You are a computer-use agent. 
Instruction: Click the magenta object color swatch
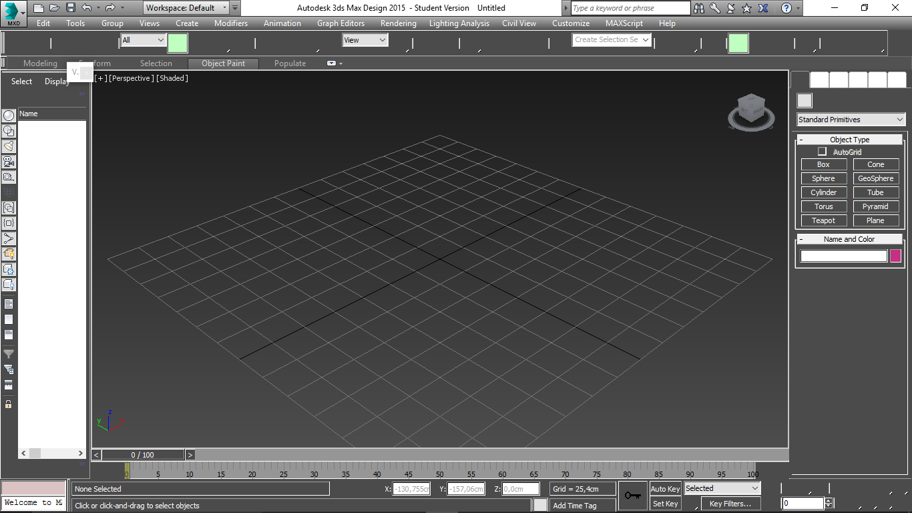tap(895, 256)
